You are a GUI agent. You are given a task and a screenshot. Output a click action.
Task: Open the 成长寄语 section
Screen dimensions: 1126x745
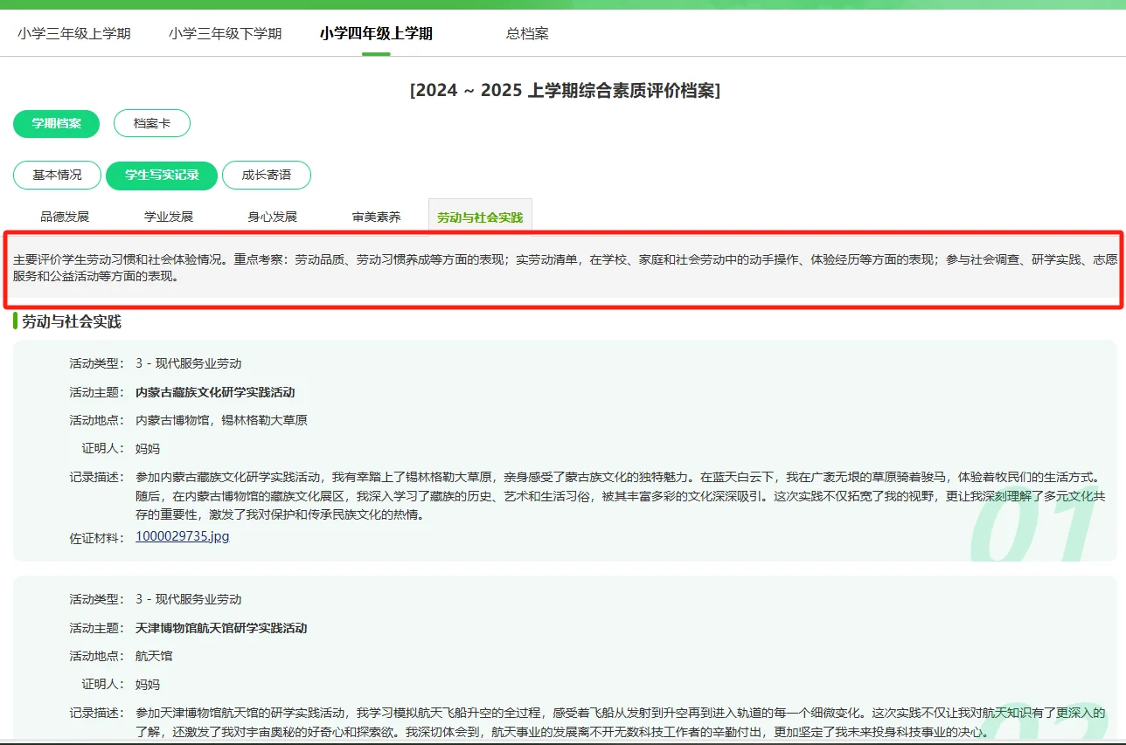coord(267,175)
